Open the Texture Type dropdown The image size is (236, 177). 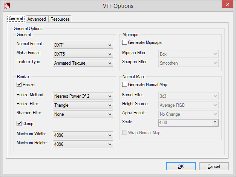tap(83, 63)
